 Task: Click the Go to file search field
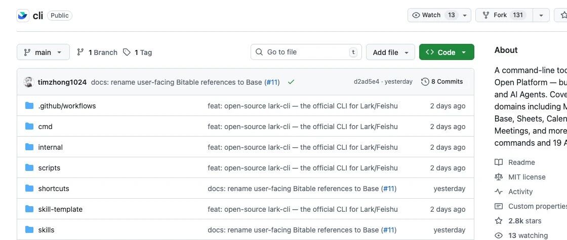tap(306, 52)
